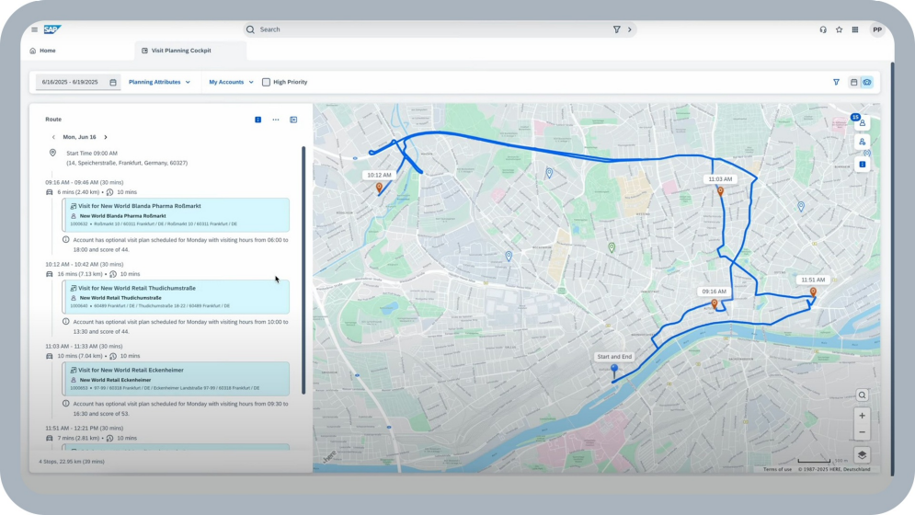This screenshot has height=515, width=915.
Task: Click account name New World Retail Thudichumstraße
Action: 120,298
